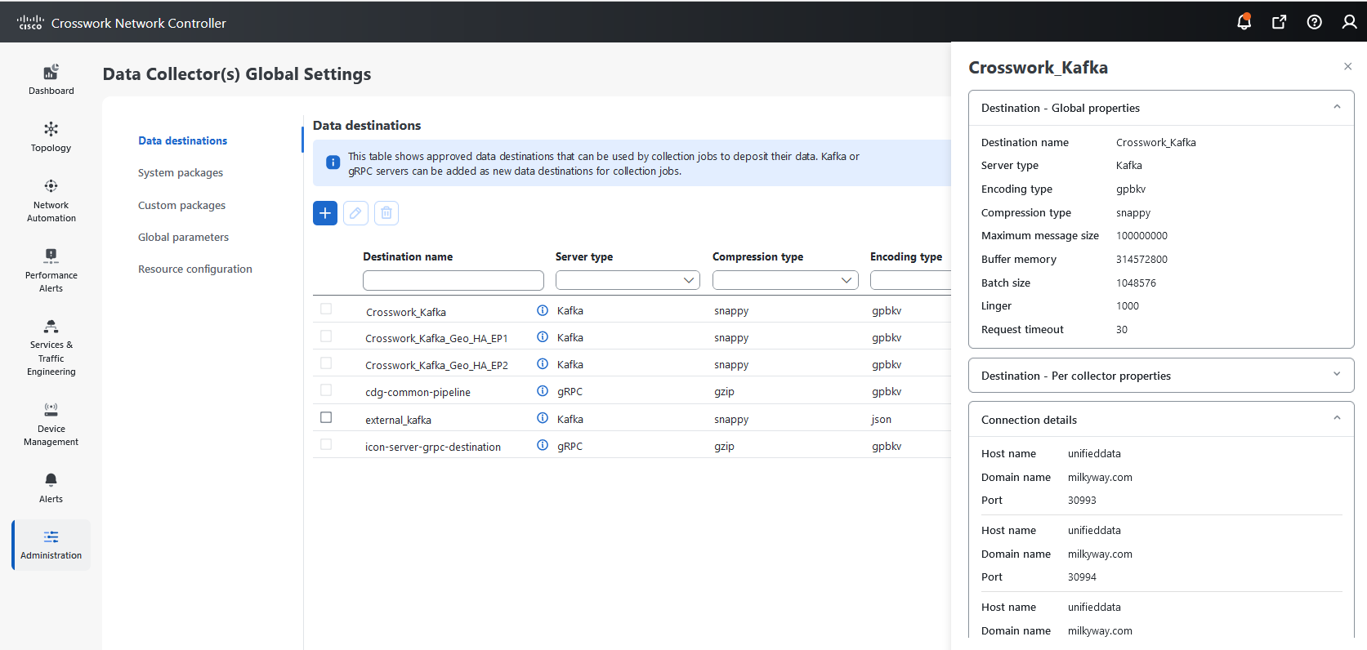Click the json encoding cell
Image resolution: width=1367 pixels, height=650 pixels.
click(x=881, y=419)
